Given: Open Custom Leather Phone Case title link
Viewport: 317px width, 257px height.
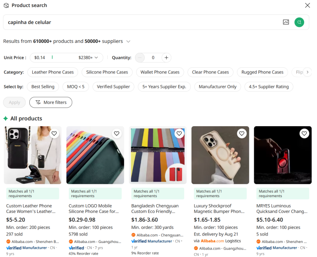Looking at the screenshot, I should [31, 208].
